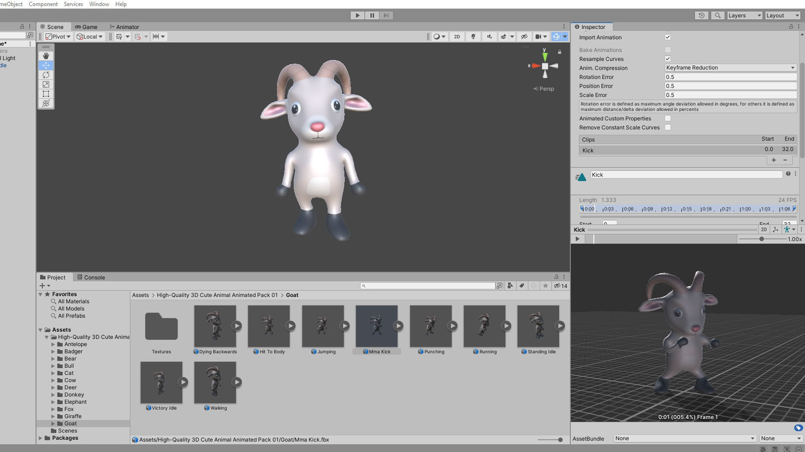This screenshot has width=805, height=452.
Task: Open the global Search icon
Action: pos(717,15)
